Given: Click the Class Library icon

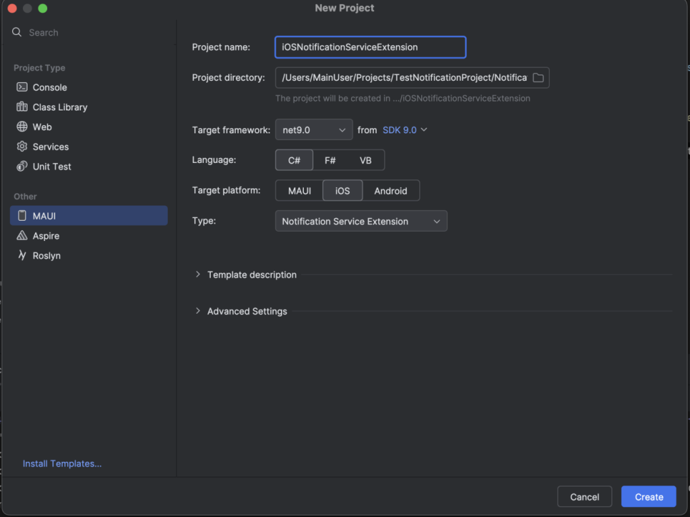Looking at the screenshot, I should point(22,107).
